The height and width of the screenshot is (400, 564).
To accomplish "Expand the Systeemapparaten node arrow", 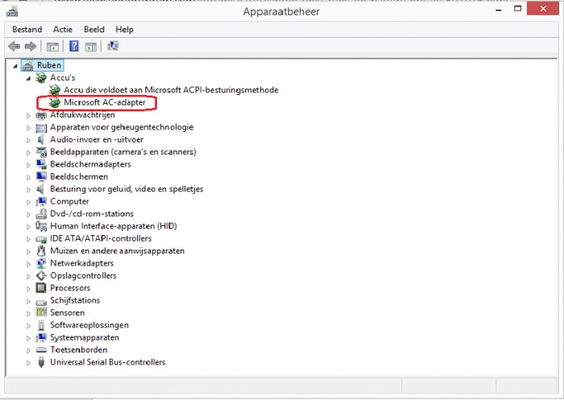I will (28, 338).
